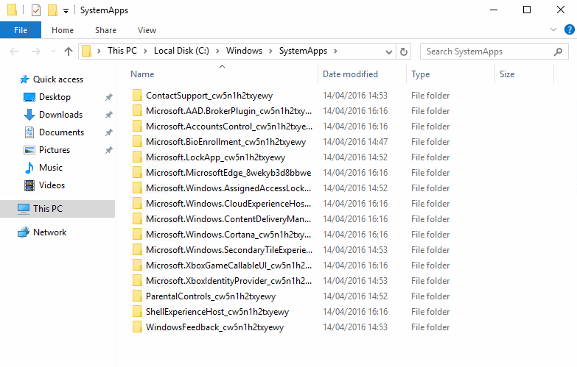The height and width of the screenshot is (367, 577).
Task: Open the Quick Access Toolbar customize dropdown
Action: click(x=66, y=11)
